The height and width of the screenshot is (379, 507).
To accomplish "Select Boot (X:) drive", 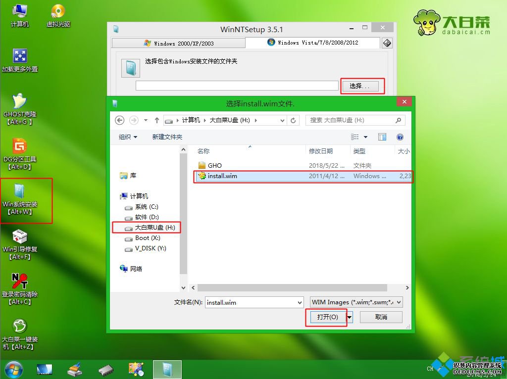I will (x=143, y=238).
